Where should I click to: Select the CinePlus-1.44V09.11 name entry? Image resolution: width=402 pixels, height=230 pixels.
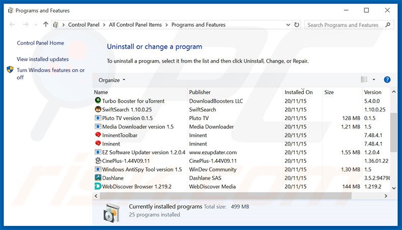126,161
